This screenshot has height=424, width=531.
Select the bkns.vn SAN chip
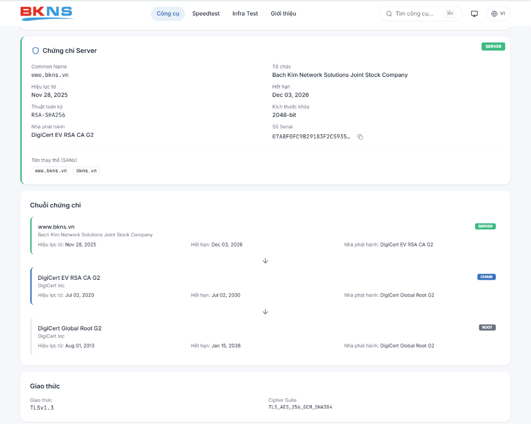pyautogui.click(x=86, y=171)
